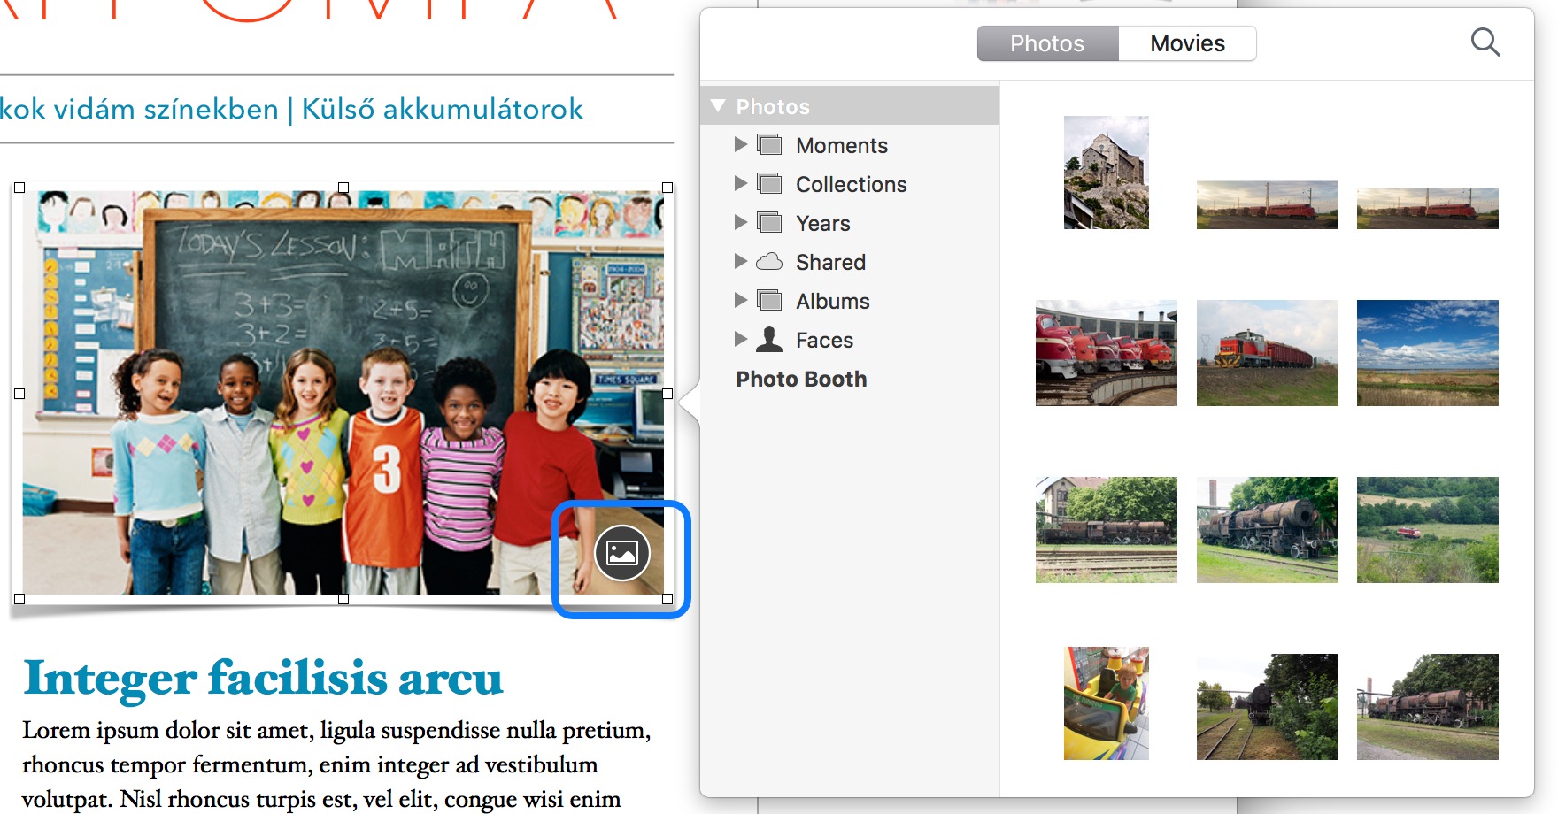Select the stone castle on rock thumbnail
The width and height of the screenshot is (1558, 814).
(x=1106, y=173)
